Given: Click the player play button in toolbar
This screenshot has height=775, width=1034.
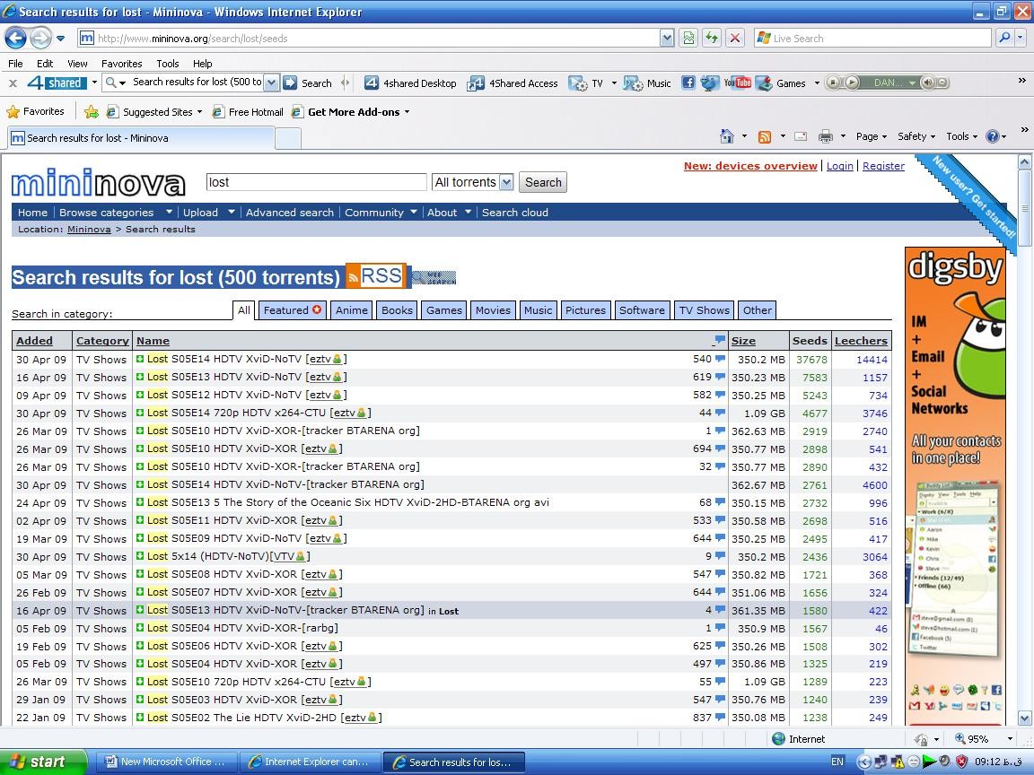Looking at the screenshot, I should (851, 83).
